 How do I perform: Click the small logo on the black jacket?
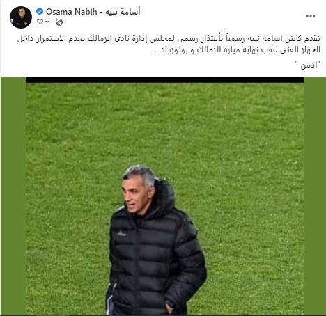pos(122,234)
